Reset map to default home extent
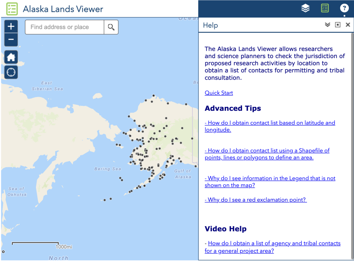The height and width of the screenshot is (261, 354). tap(11, 57)
